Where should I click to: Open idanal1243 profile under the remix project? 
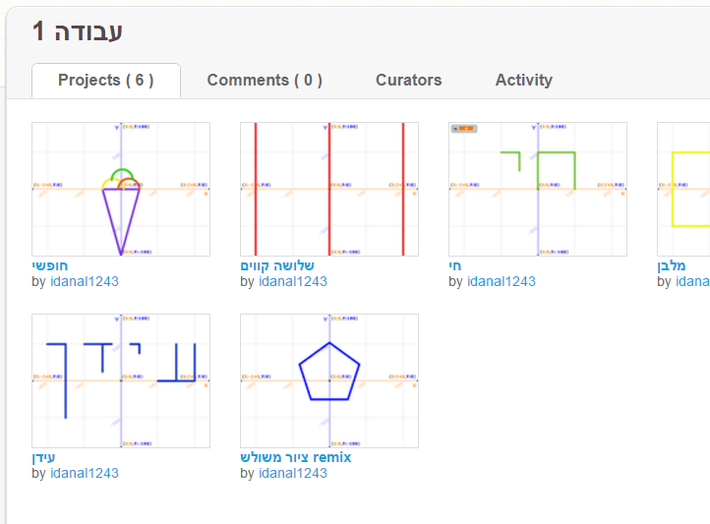pyautogui.click(x=293, y=473)
